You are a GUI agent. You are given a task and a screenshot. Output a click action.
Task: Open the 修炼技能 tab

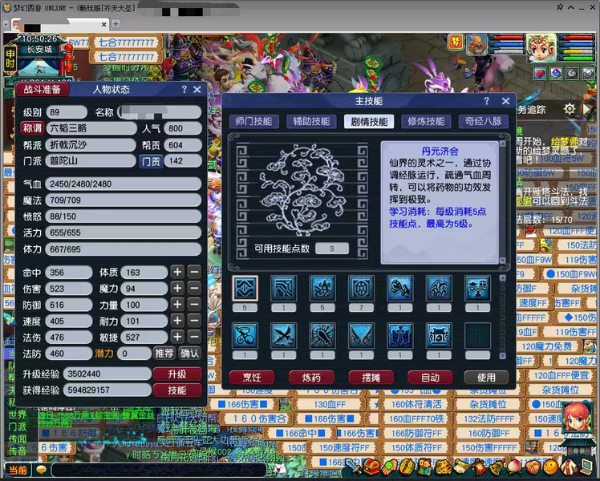(x=426, y=121)
